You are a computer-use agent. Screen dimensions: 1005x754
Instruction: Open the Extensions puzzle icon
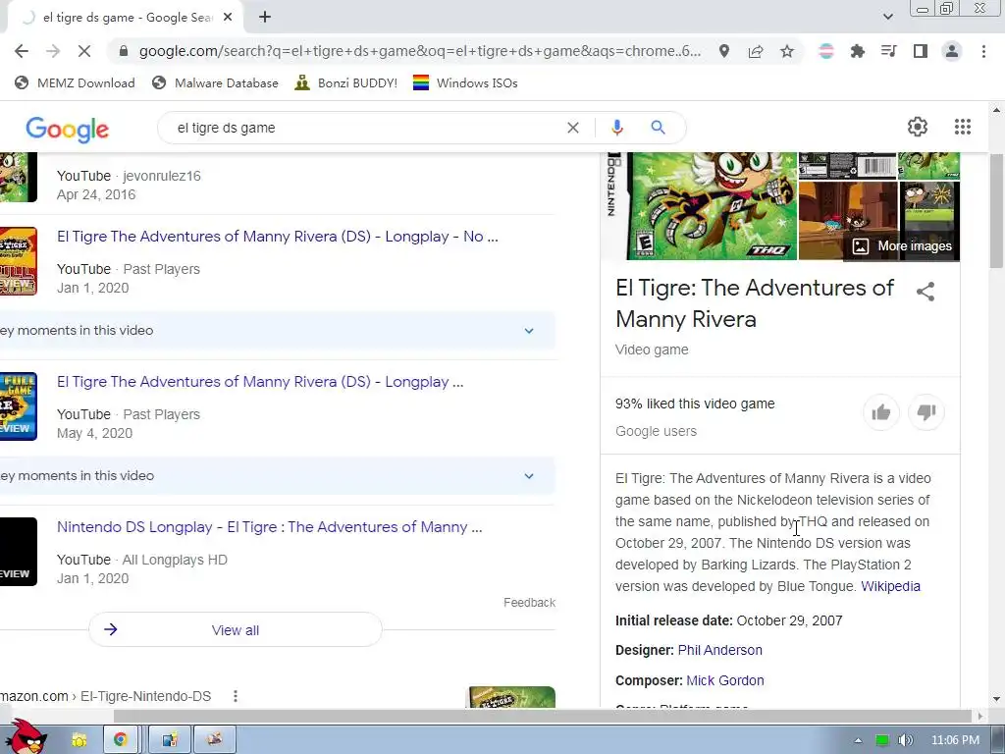[x=858, y=51]
